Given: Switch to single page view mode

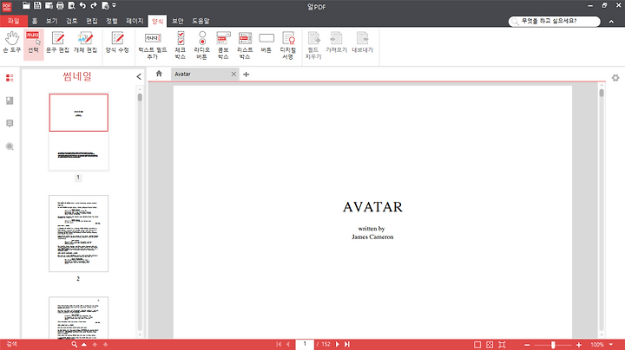Looking at the screenshot, I should click(477, 345).
